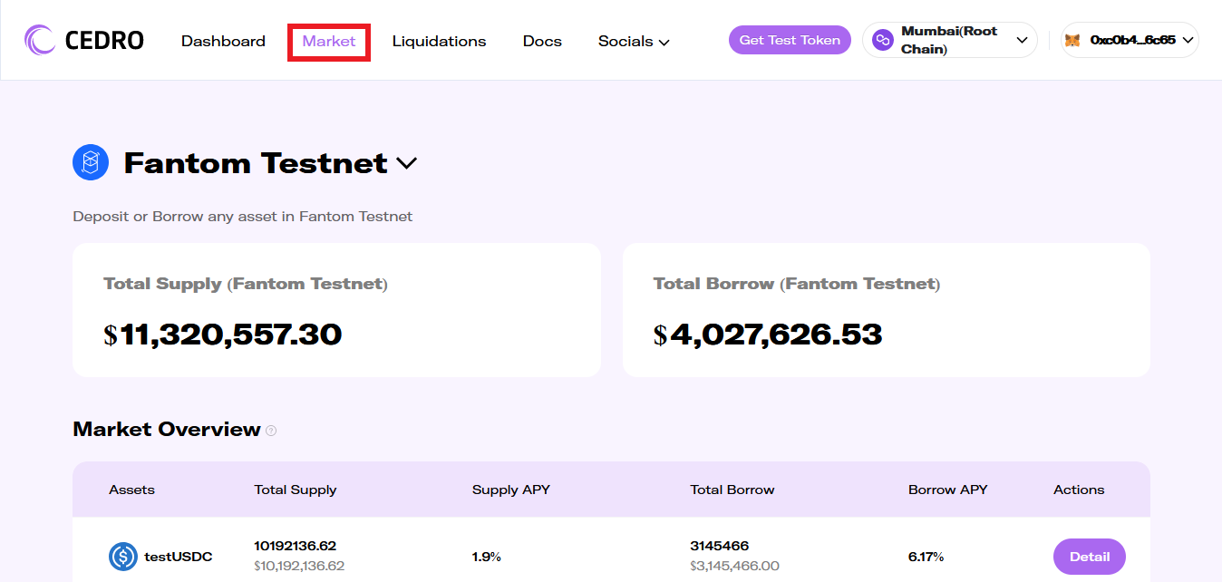Click the Borrow APY column header
This screenshot has width=1222, height=582.
pyautogui.click(x=947, y=490)
